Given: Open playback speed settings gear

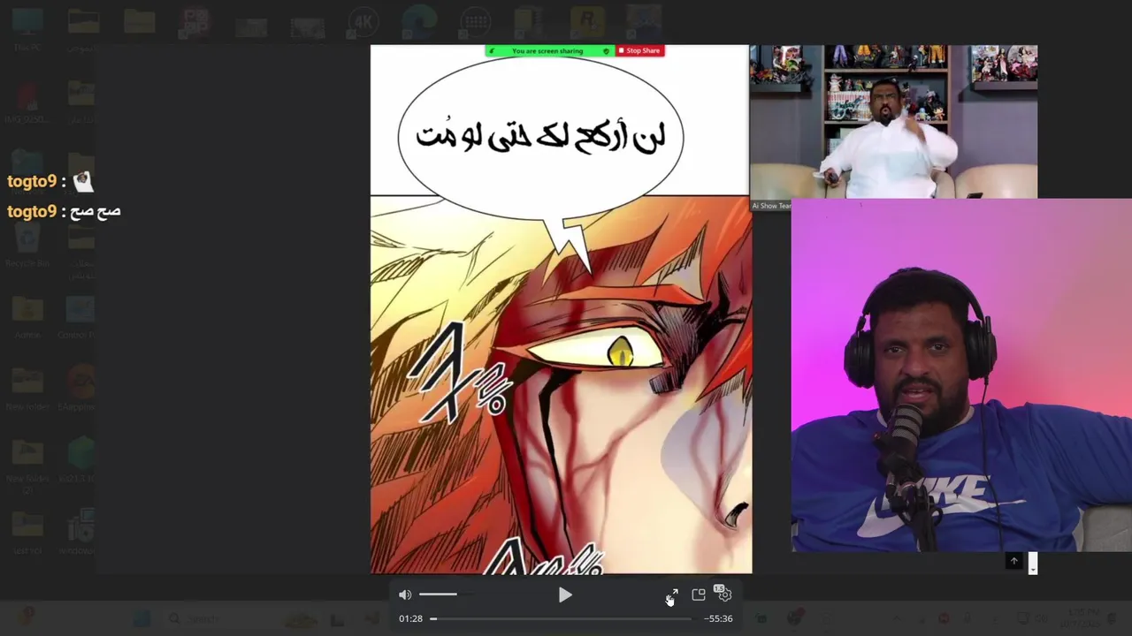Looking at the screenshot, I should click(724, 594).
